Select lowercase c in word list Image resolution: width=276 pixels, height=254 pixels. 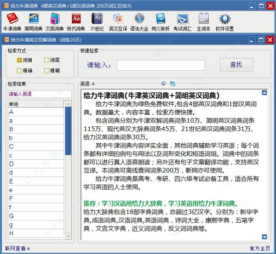(x=36, y=155)
